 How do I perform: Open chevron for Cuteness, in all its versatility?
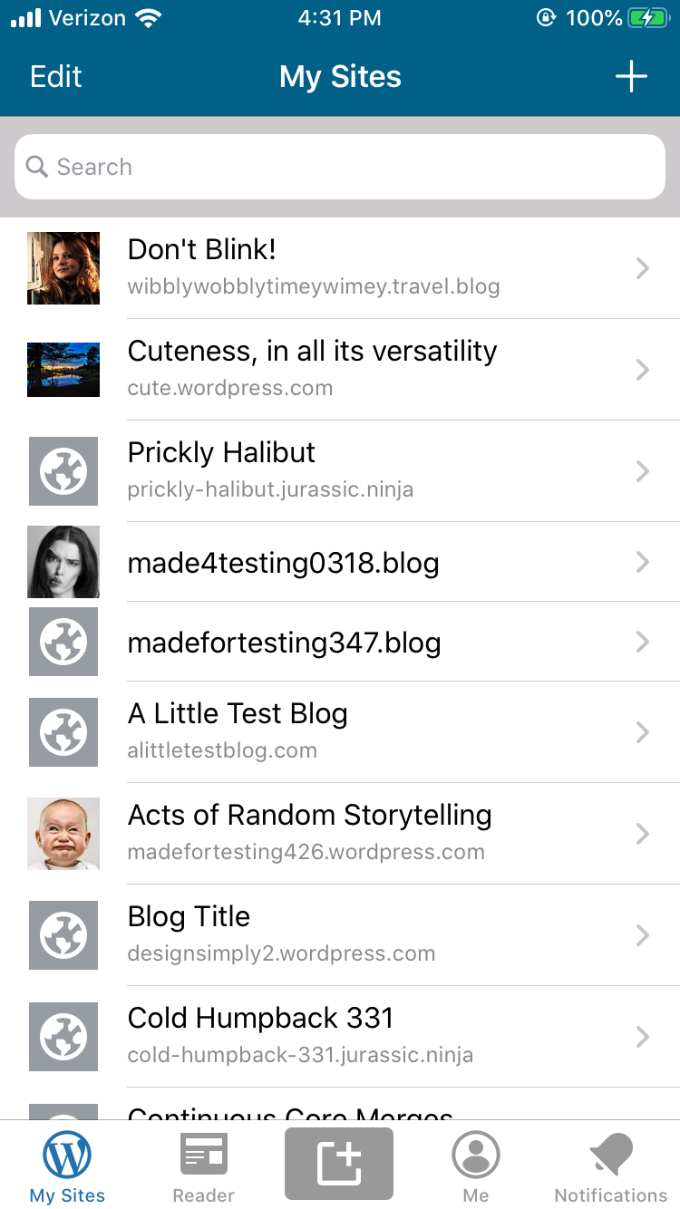[643, 370]
